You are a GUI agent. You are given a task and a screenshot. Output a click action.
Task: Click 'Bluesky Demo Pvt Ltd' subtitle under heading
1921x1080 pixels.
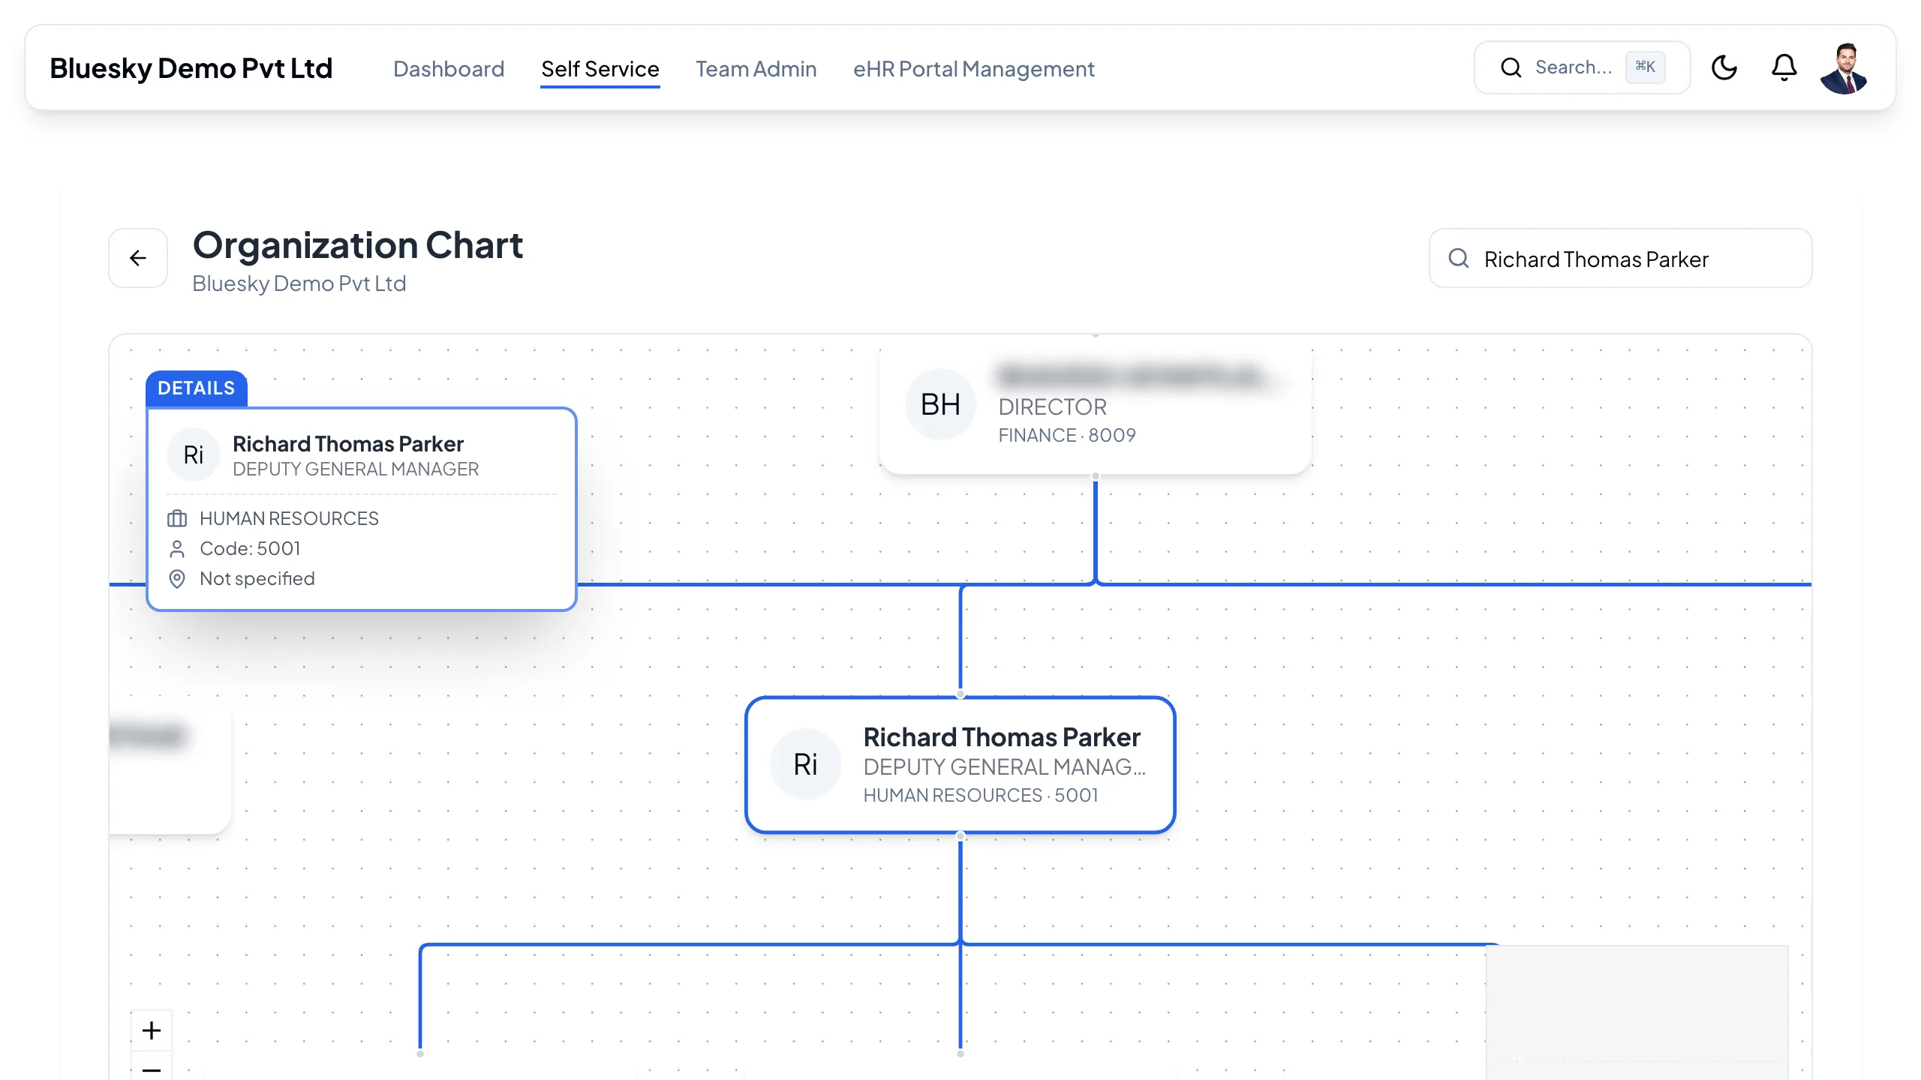(x=299, y=283)
